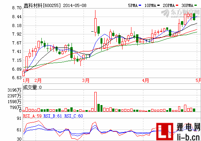Click the 3196万 volume axis label

14,90
